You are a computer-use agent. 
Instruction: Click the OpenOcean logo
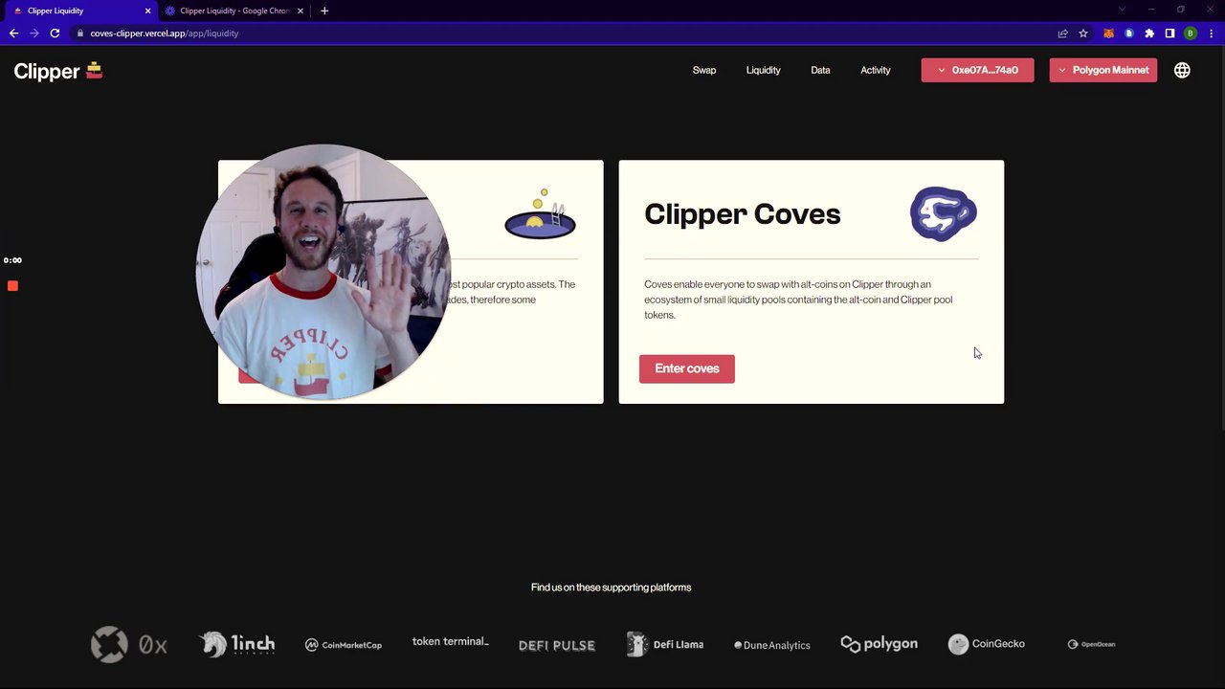click(1092, 644)
